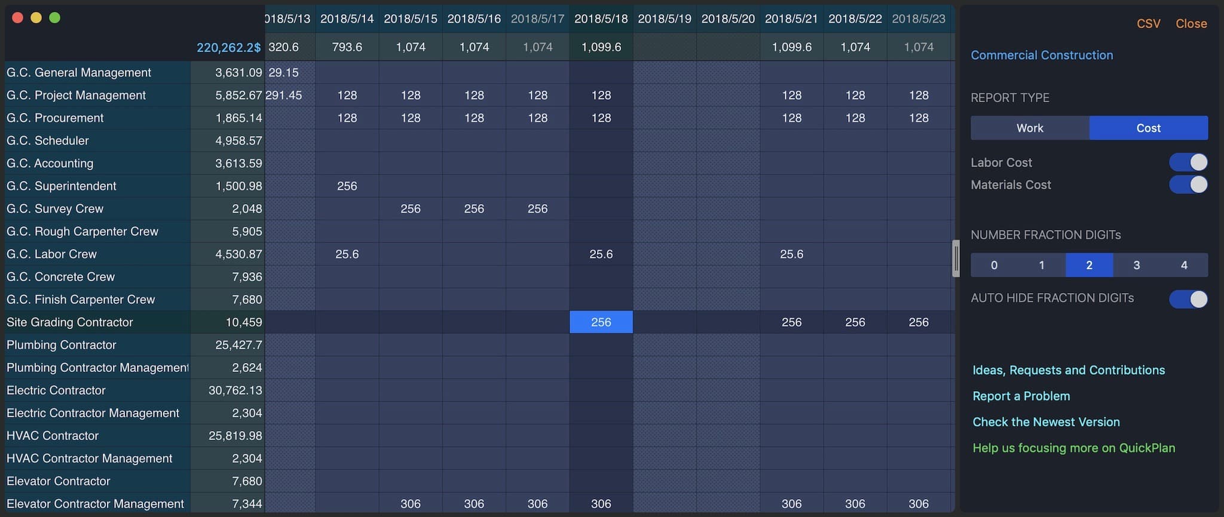Select the Site Grading Contractor row
1224x517 pixels.
click(x=70, y=322)
